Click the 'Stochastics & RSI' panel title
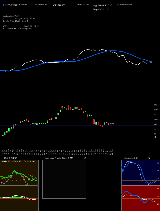Screen dimensions: 160x211 click(x=137, y=158)
